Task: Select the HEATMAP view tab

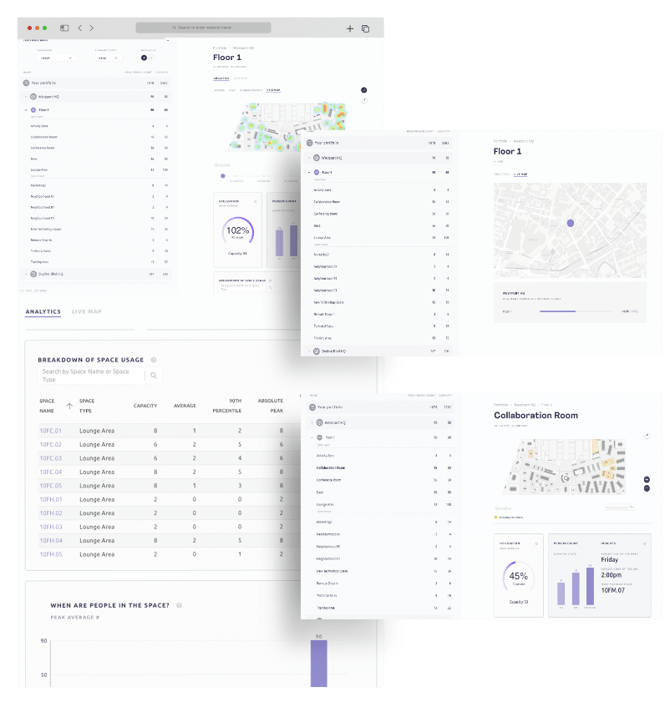Action: 274,90
